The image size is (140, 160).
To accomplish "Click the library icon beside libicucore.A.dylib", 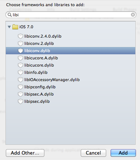I will (20, 58).
